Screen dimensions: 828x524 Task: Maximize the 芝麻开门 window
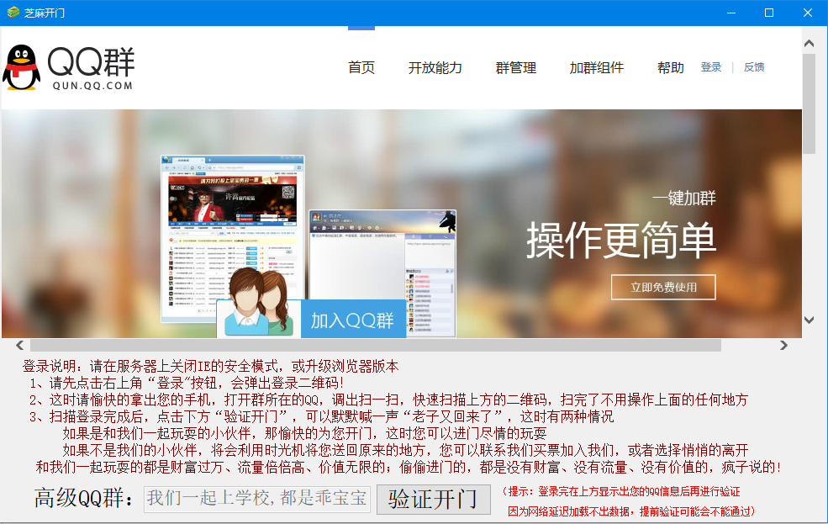coord(769,13)
